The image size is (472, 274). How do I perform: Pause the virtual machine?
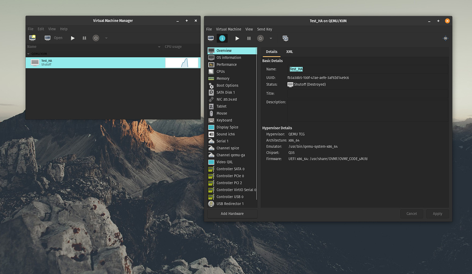point(249,38)
